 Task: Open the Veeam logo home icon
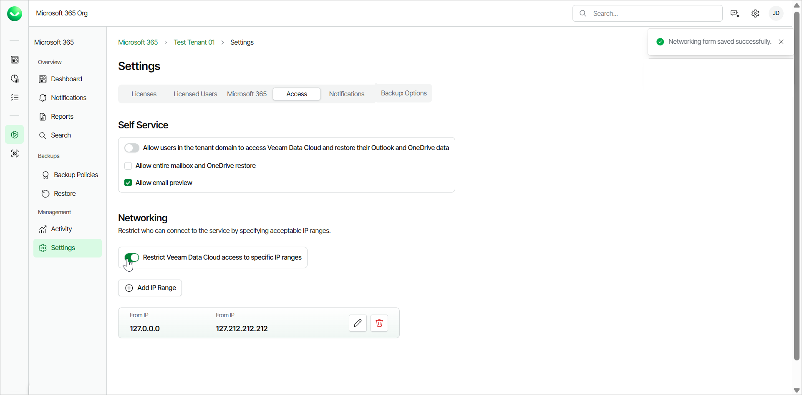pos(15,14)
